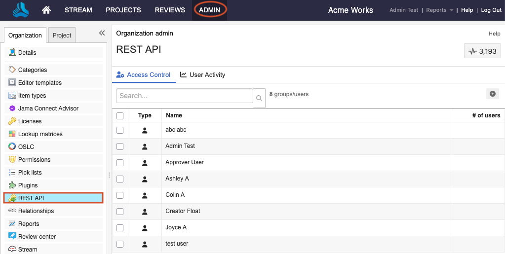Open the activity stream counter showing 3,193
This screenshot has width=505, height=254.
coord(482,51)
